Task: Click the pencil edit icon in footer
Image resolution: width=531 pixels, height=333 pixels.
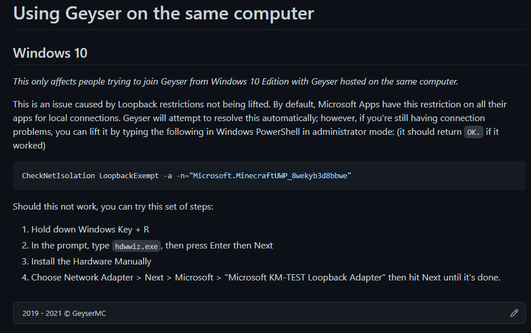Action: point(514,313)
